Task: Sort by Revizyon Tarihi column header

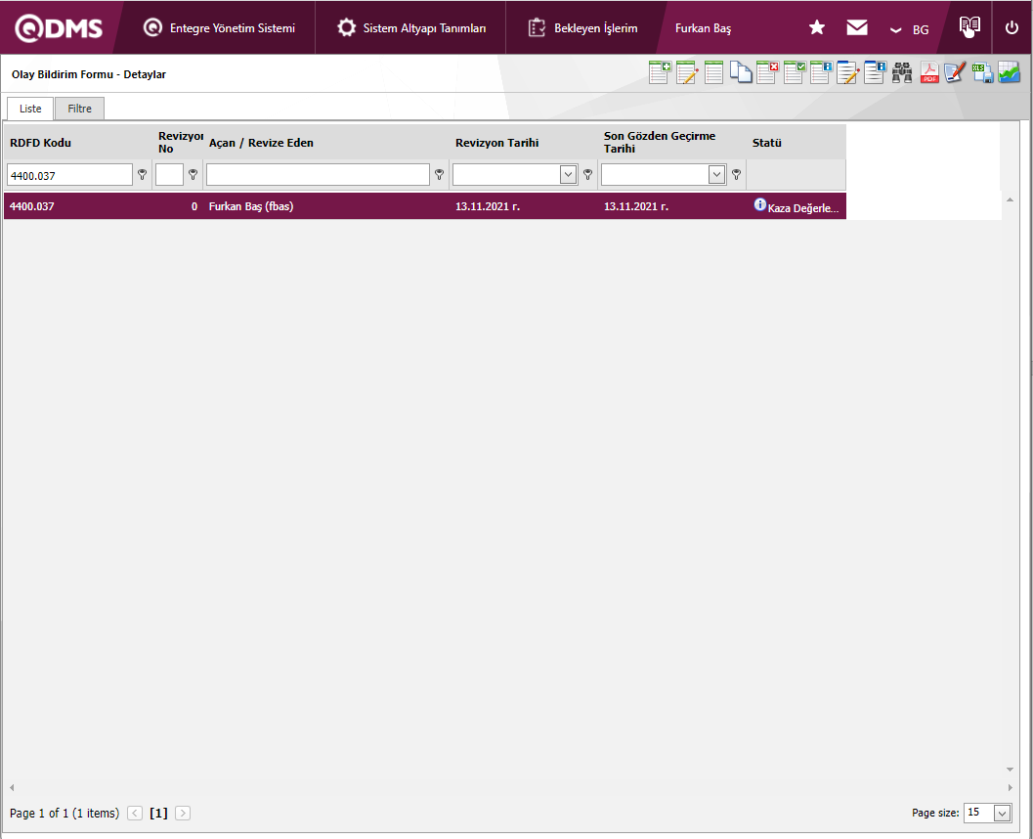Action: (496, 143)
